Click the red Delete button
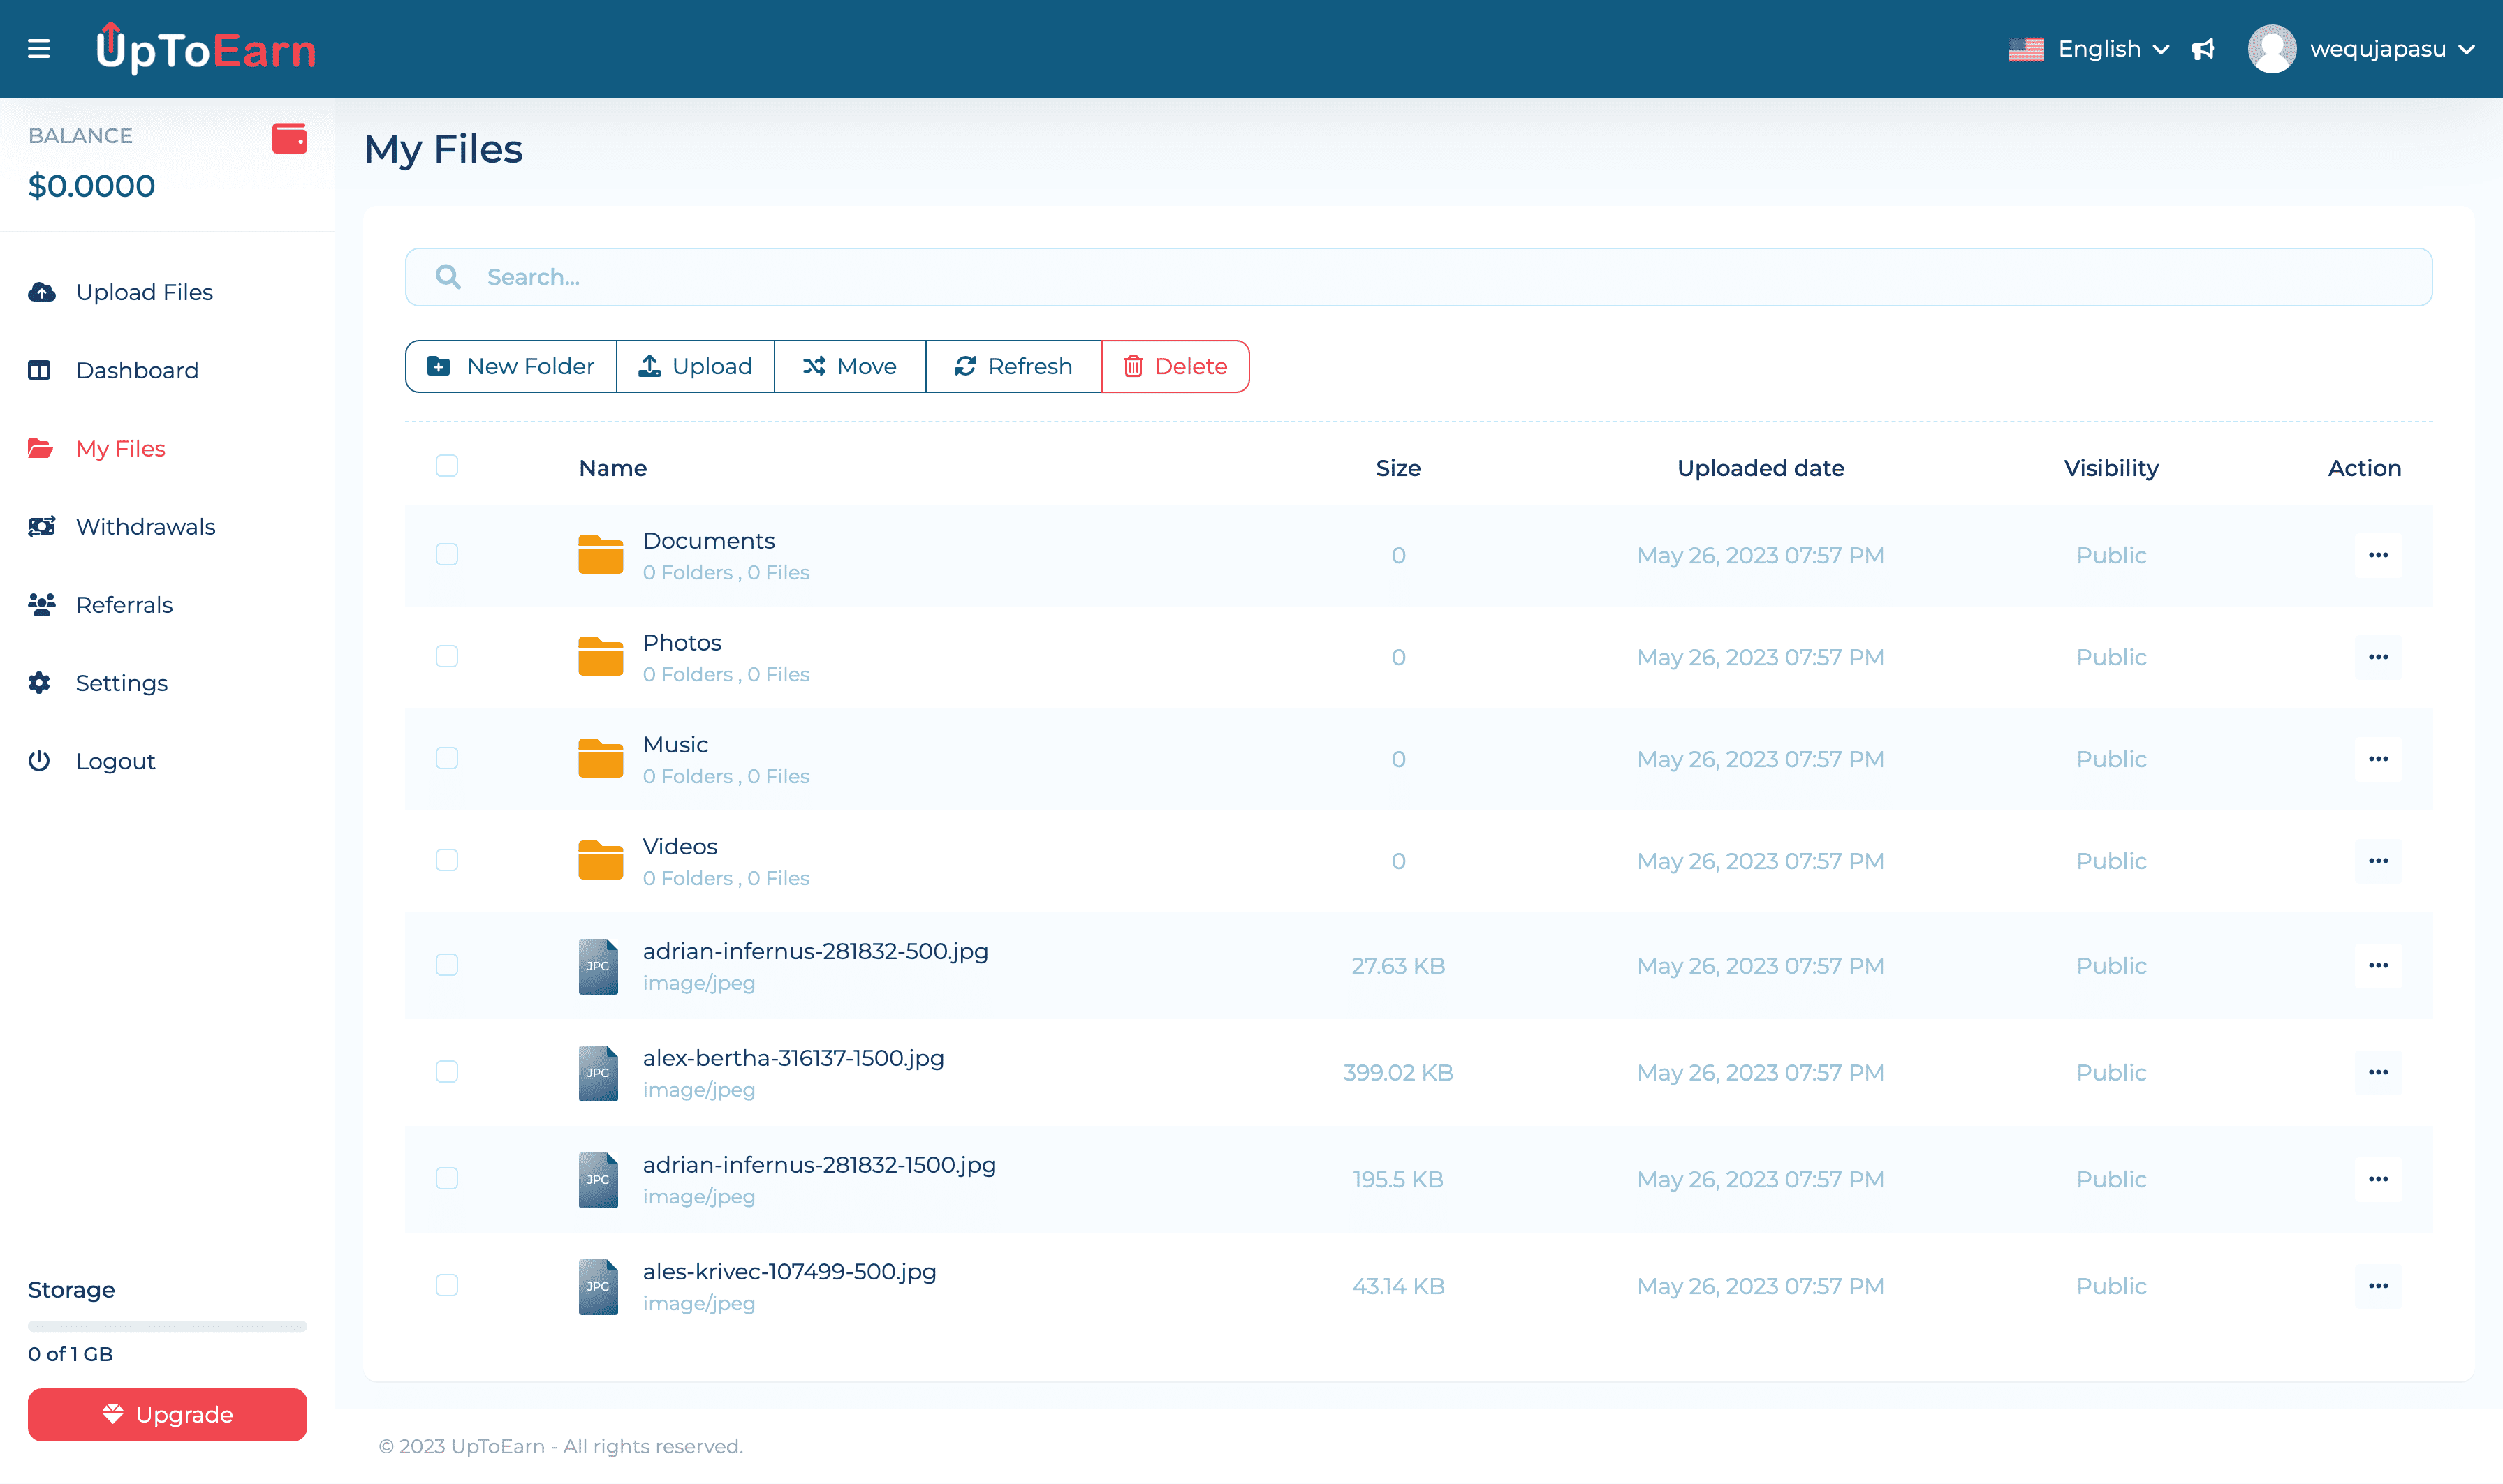Image resolution: width=2503 pixels, height=1484 pixels. point(1175,366)
